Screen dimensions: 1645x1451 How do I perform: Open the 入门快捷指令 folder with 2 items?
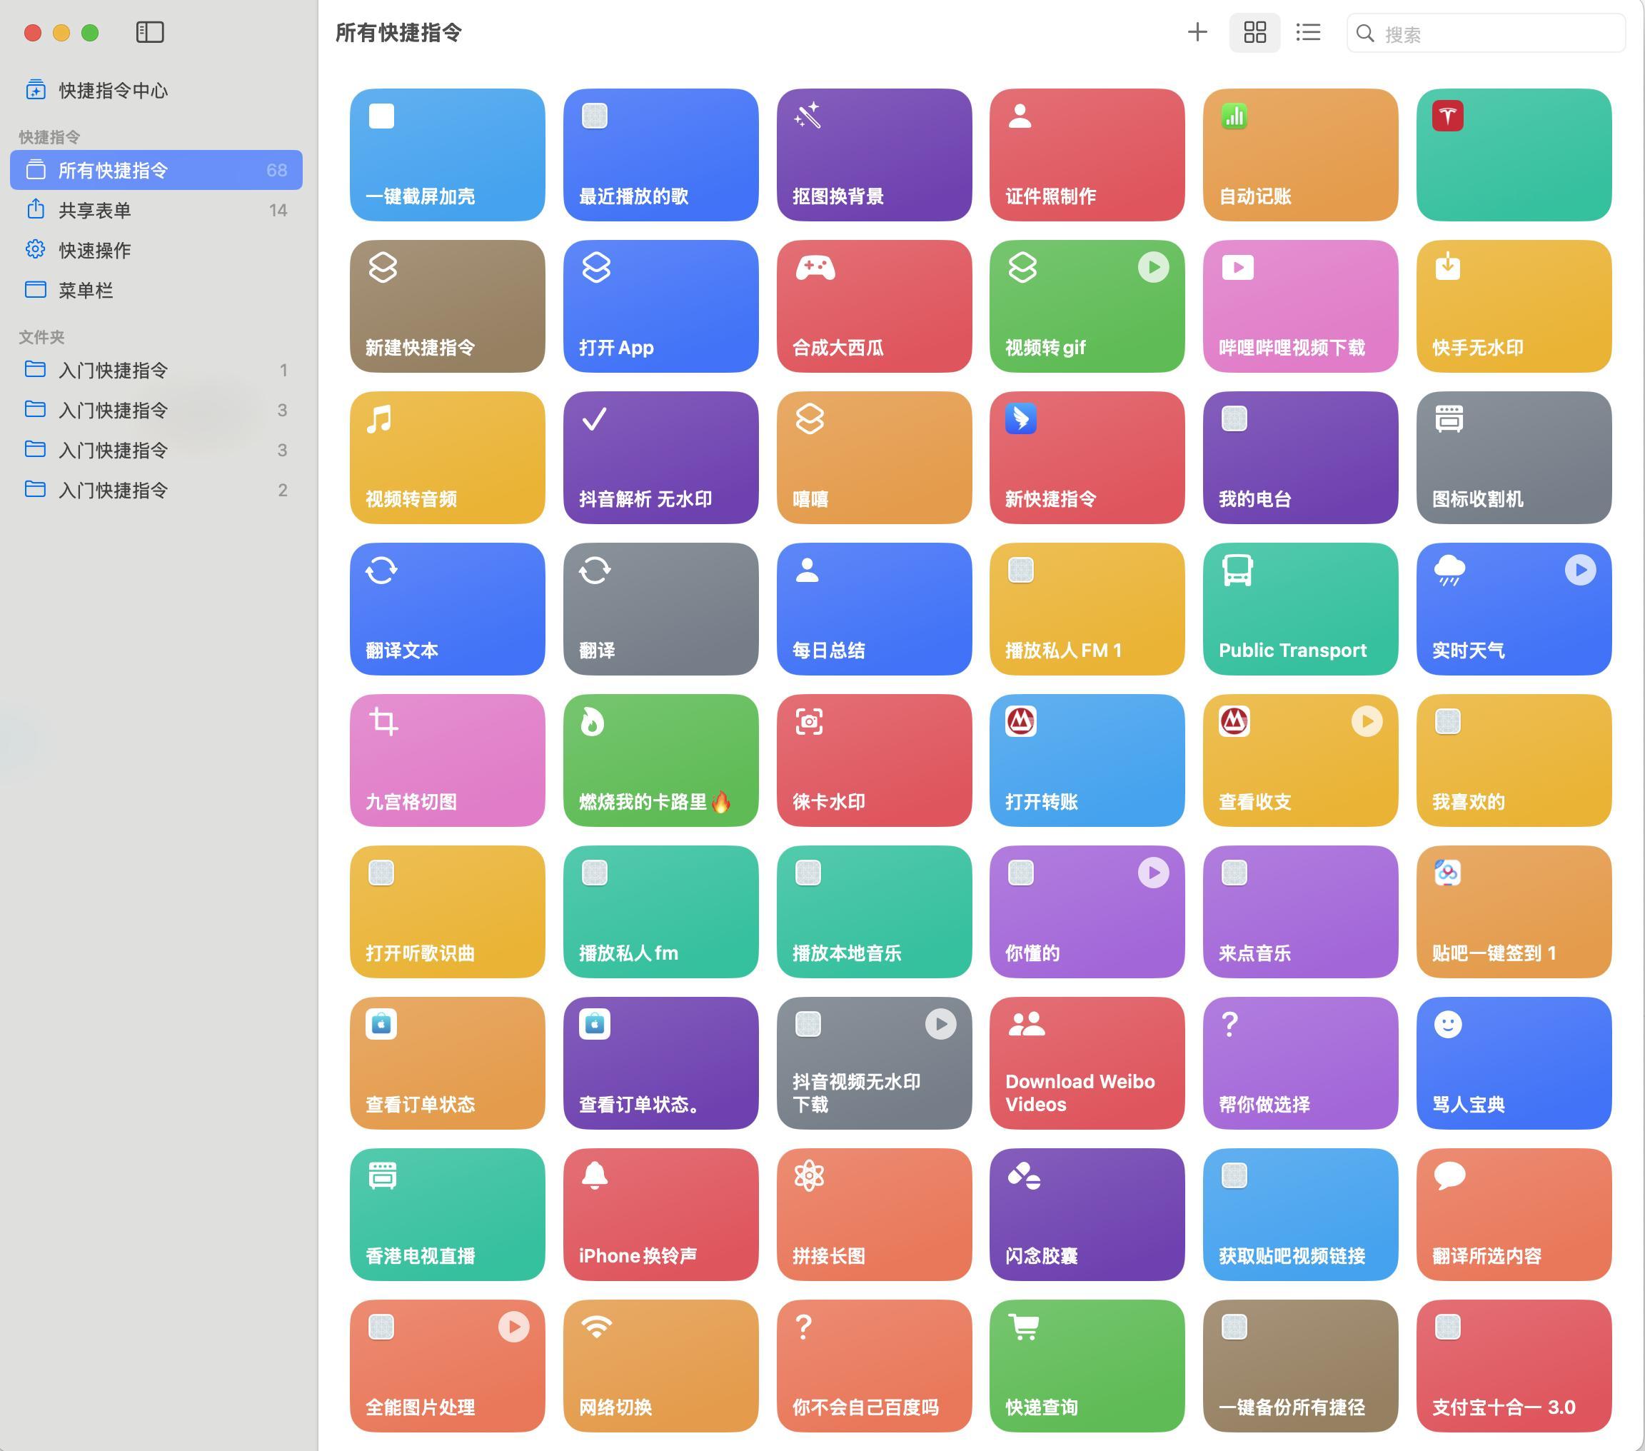pyautogui.click(x=156, y=490)
